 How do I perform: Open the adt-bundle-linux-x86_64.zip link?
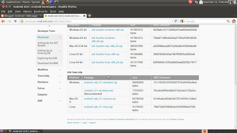point(107,62)
